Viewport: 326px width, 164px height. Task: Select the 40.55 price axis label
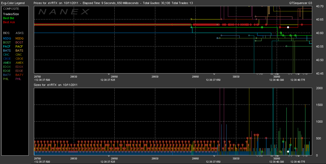320,46
